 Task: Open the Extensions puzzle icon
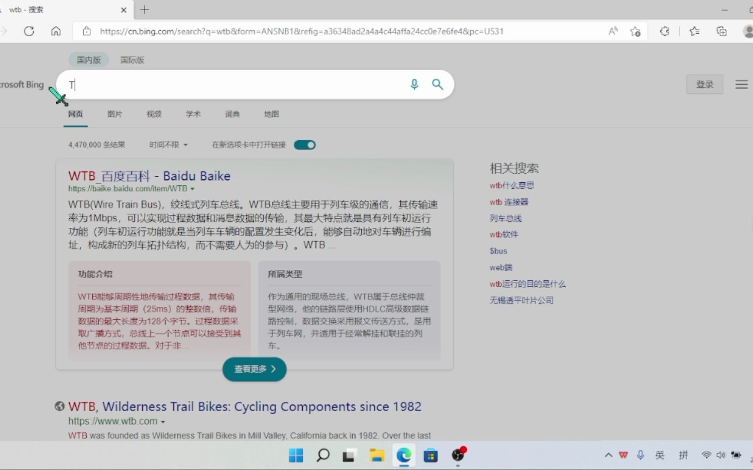665,31
